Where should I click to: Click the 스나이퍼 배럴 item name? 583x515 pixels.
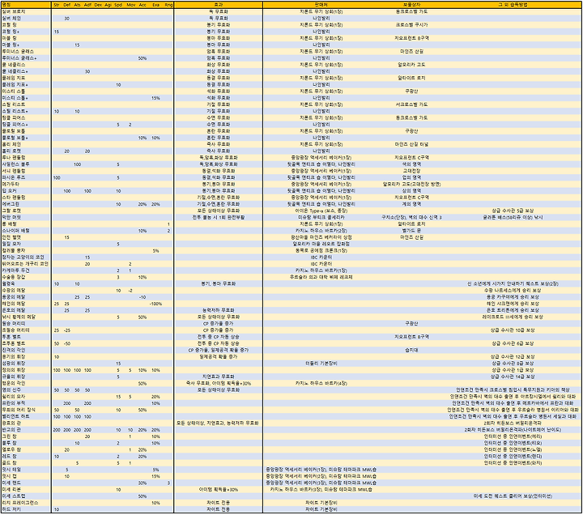click(x=16, y=231)
